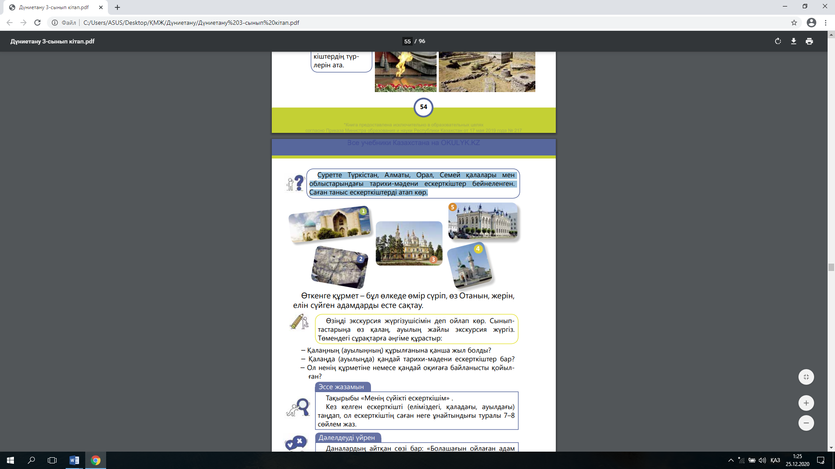The height and width of the screenshot is (469, 835).
Task: Click the file path address bar
Action: pos(191,23)
